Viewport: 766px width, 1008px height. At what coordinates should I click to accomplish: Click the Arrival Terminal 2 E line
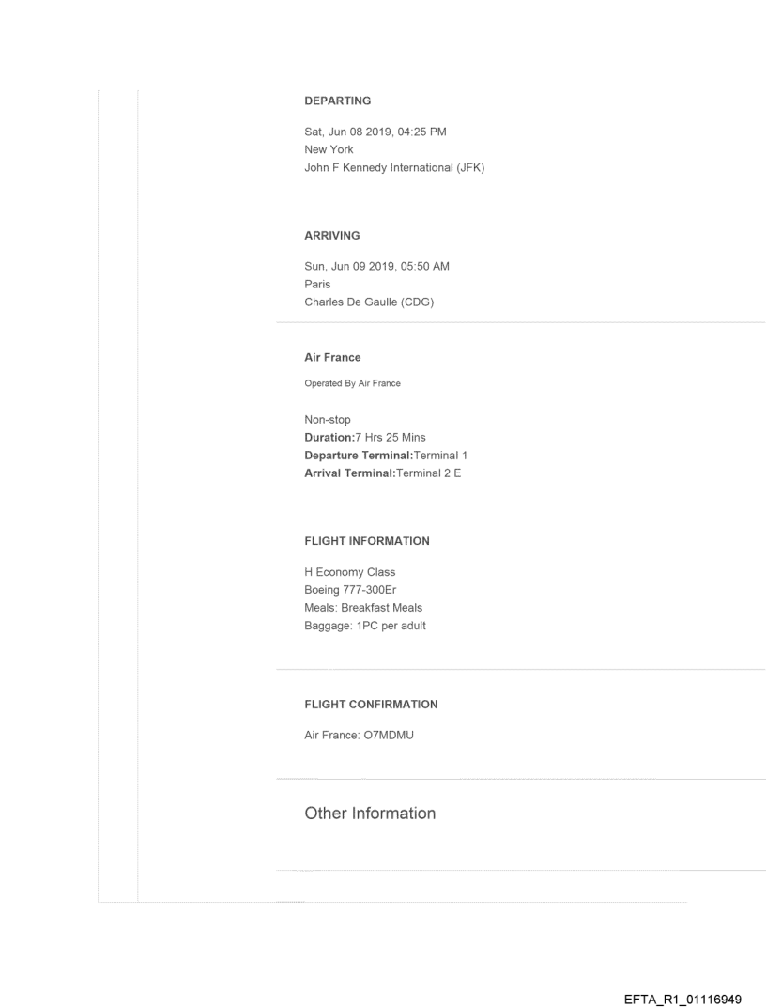coord(383,473)
